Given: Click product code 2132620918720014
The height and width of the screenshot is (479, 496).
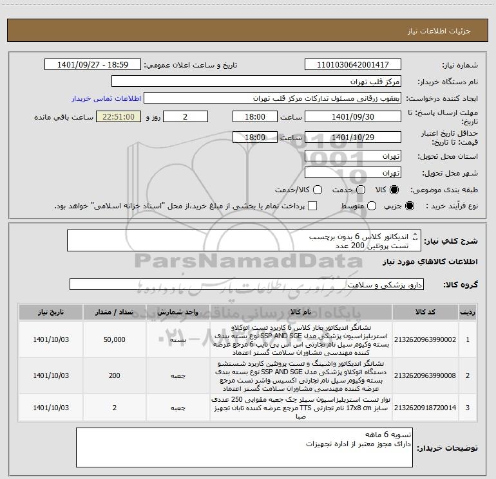Looking at the screenshot, I should coord(425,408).
